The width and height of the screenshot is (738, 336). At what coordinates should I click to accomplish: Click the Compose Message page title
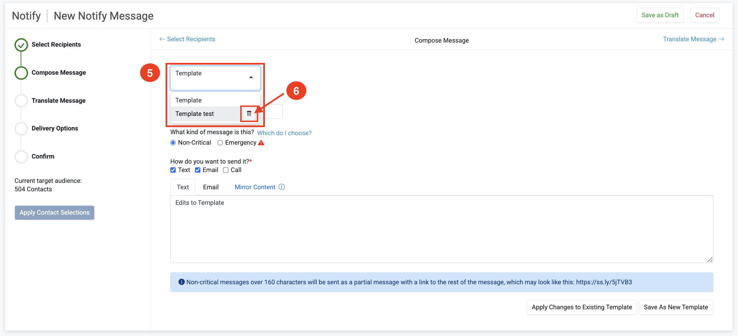[x=442, y=41]
